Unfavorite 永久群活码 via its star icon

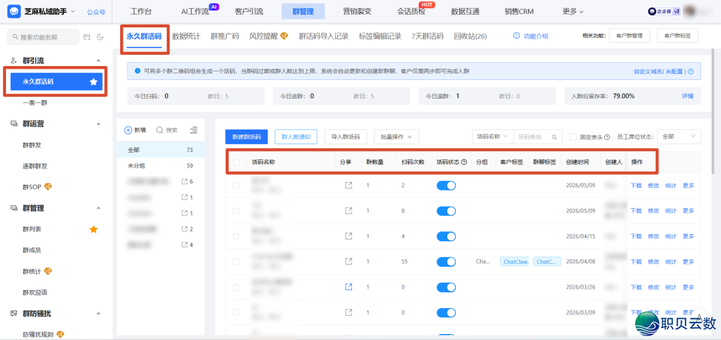point(94,82)
